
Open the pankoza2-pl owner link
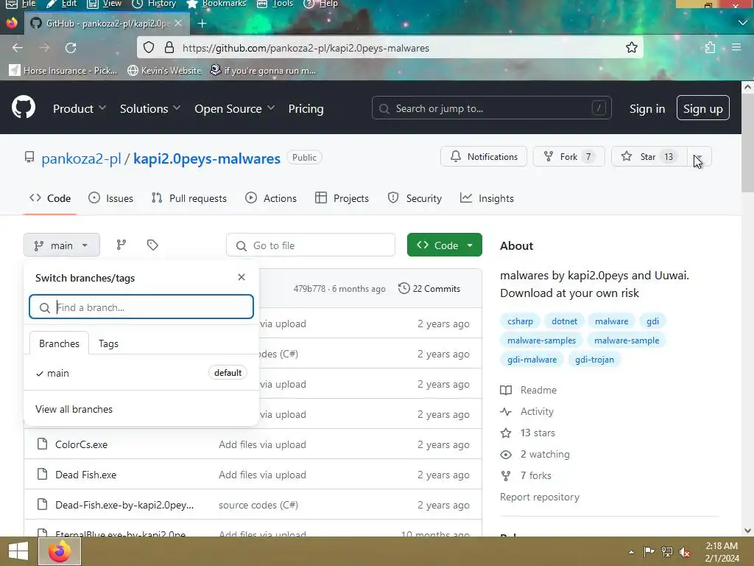(x=81, y=158)
